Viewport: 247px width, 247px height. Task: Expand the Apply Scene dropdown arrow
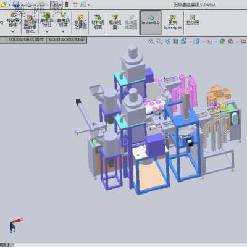click(x=237, y=42)
